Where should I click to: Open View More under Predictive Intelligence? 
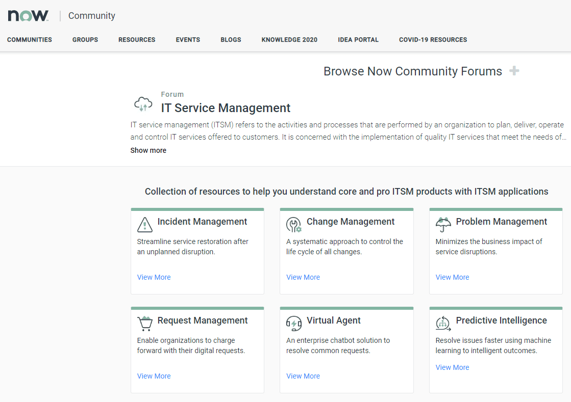pos(452,367)
